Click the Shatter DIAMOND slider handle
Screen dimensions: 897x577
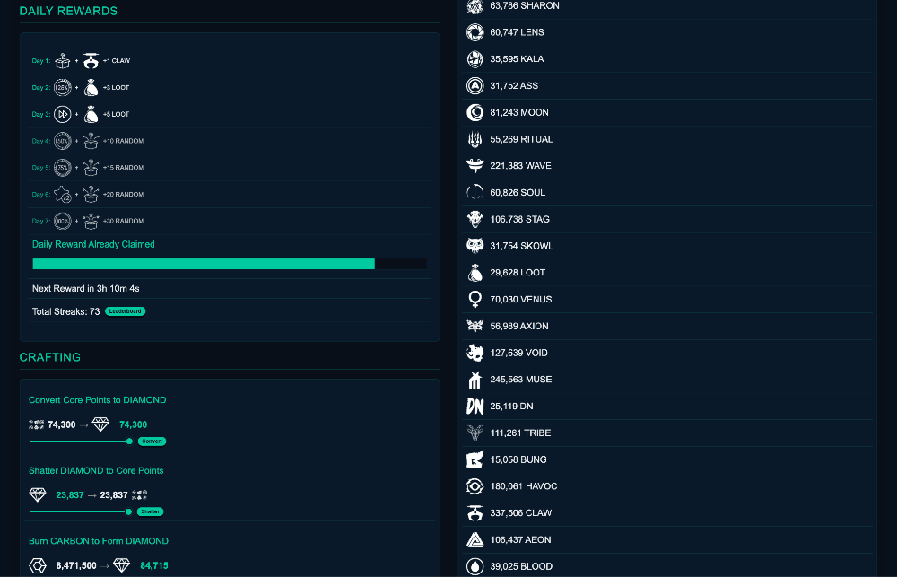(128, 511)
